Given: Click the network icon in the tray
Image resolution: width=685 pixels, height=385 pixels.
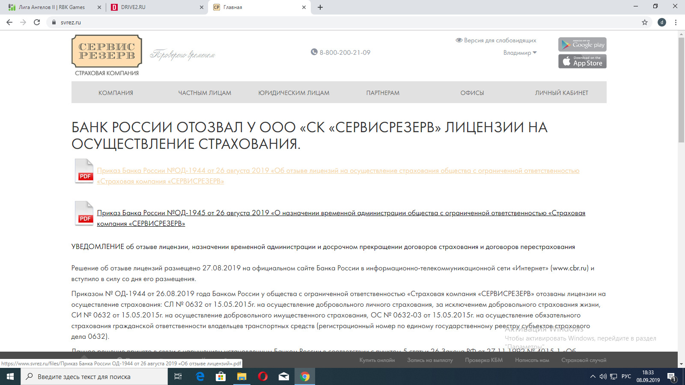Looking at the screenshot, I should 614,376.
